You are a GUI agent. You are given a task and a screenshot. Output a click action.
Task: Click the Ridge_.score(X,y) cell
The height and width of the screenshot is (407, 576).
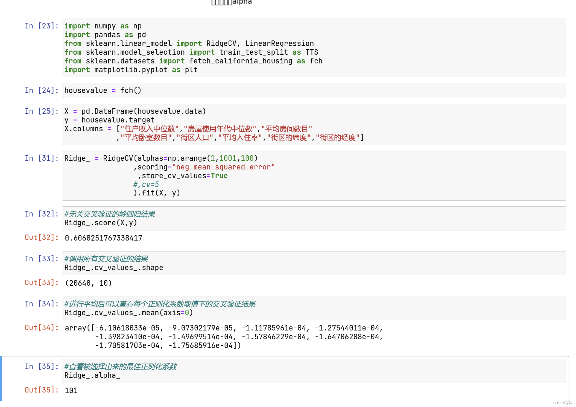(x=314, y=218)
